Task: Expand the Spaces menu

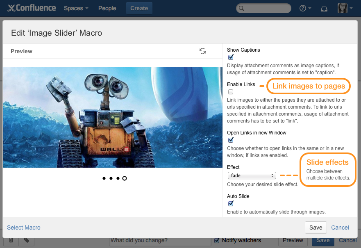Action: click(x=76, y=8)
